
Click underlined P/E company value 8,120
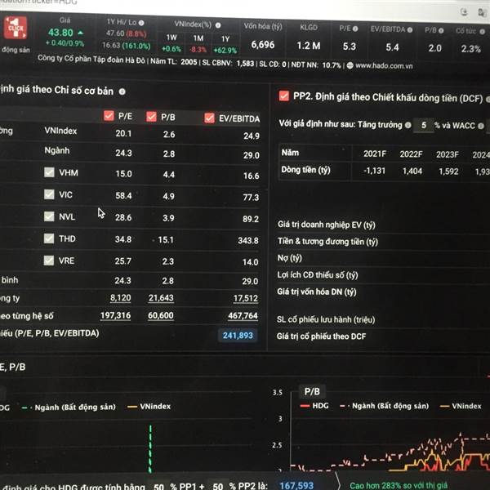[x=120, y=298]
